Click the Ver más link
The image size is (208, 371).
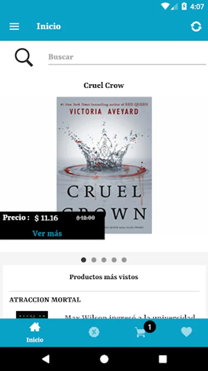click(x=47, y=234)
